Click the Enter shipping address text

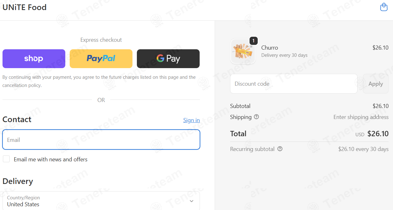click(x=361, y=117)
